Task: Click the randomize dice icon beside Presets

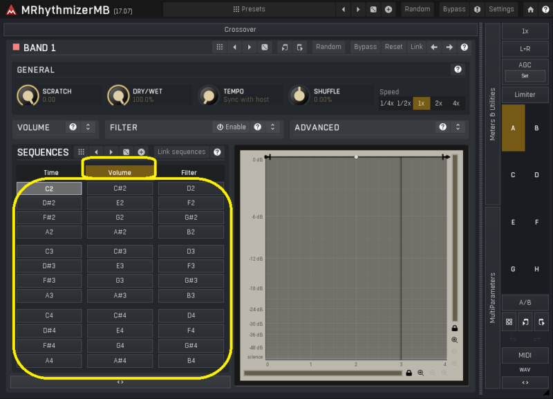Action: coord(373,10)
